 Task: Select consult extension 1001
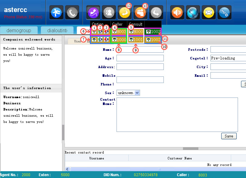[x=136, y=40]
